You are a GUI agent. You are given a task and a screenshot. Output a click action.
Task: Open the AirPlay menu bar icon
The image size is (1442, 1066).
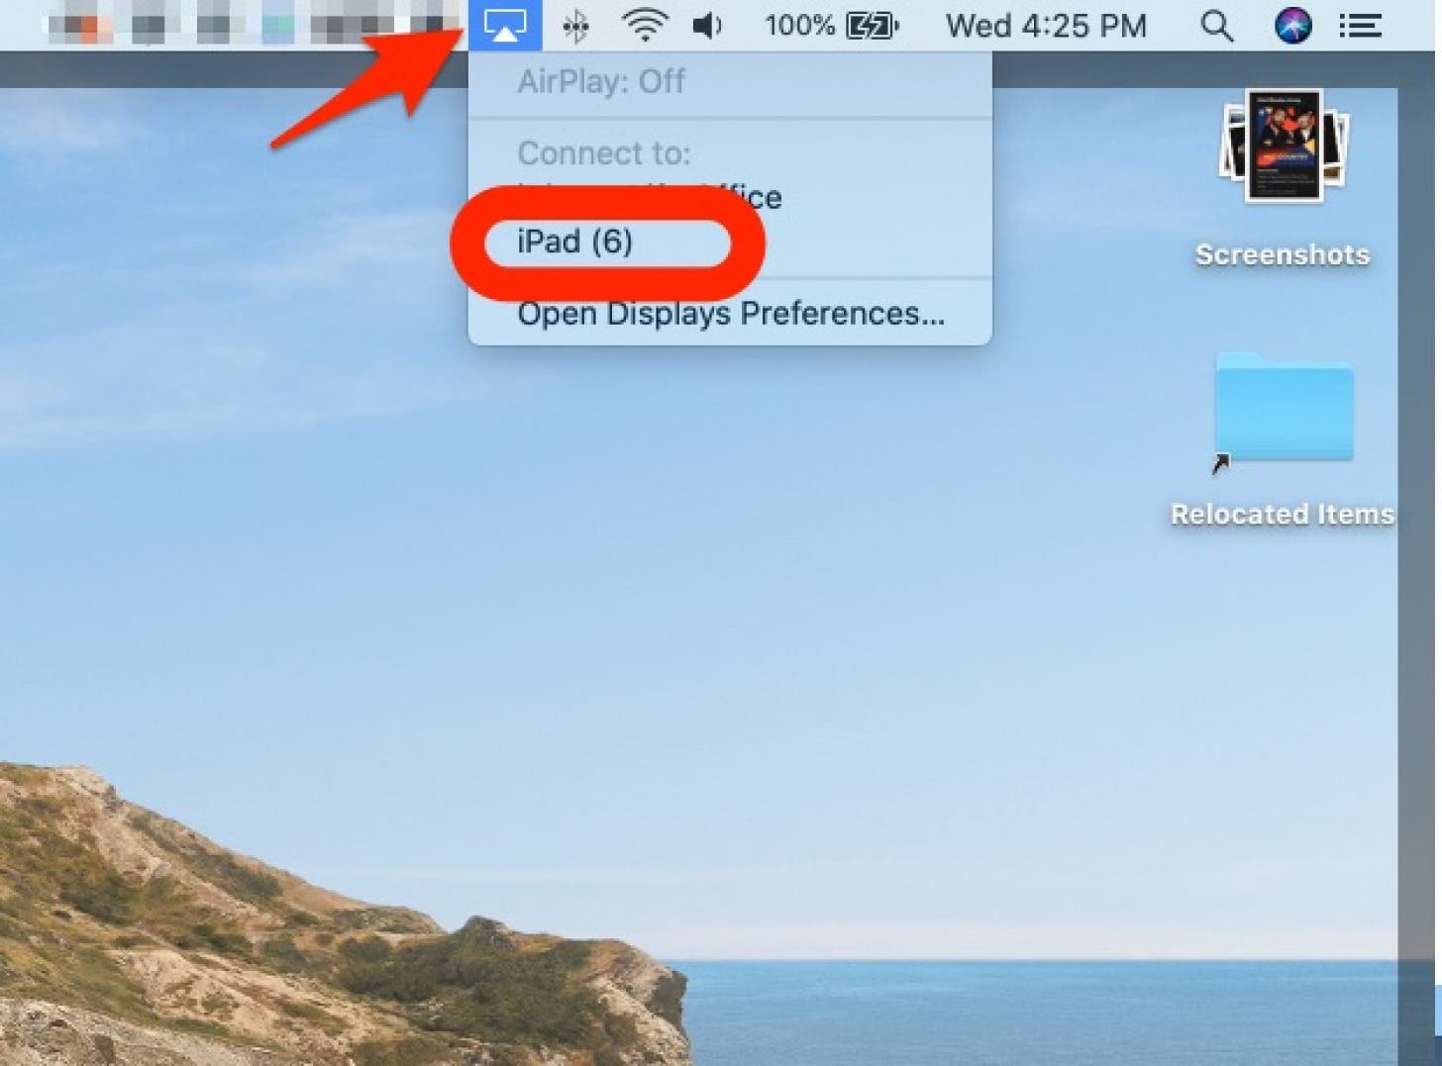pos(506,26)
